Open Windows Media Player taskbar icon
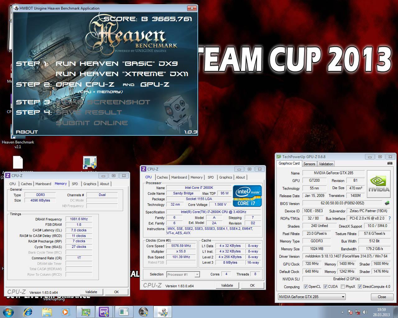Viewport: 398px width, 318px height. (66, 312)
